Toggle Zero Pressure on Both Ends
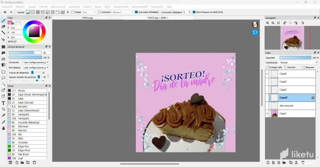This screenshot has height=167, width=320. [x=194, y=12]
